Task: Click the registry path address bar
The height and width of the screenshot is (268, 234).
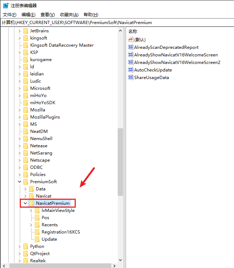Action: click(117, 23)
